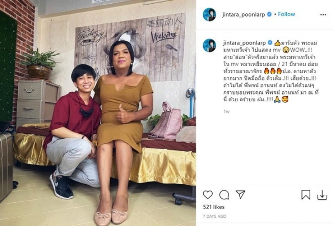Click the thumbs-up emoji starting the caption
This screenshot has width=333, height=226.
[x=277, y=43]
